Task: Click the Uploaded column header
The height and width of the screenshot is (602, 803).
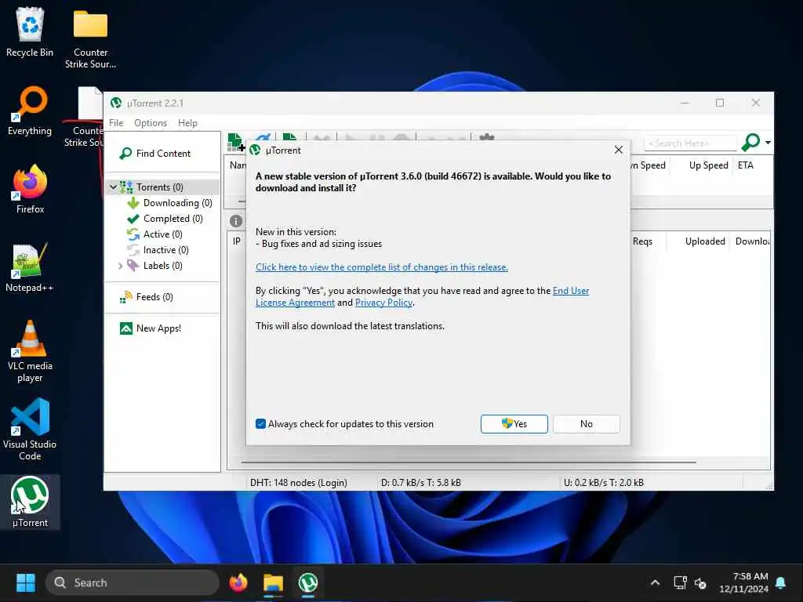Action: (x=705, y=241)
